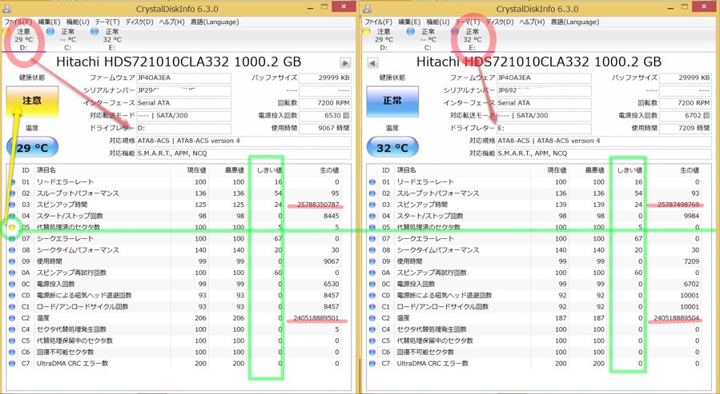Viewport: 720px width, 394px height.
Task: Go to next disk arrow in left window
Action: [x=345, y=63]
